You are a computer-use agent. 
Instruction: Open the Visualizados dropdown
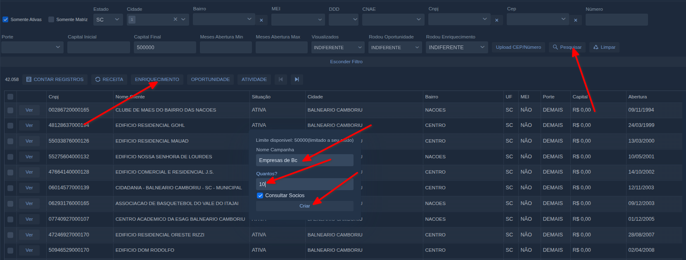point(338,47)
